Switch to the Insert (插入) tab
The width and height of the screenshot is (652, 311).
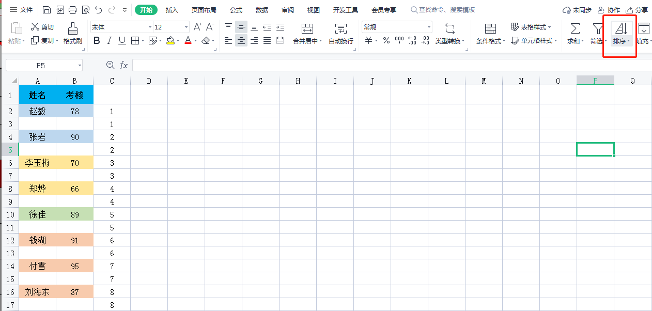tap(172, 10)
